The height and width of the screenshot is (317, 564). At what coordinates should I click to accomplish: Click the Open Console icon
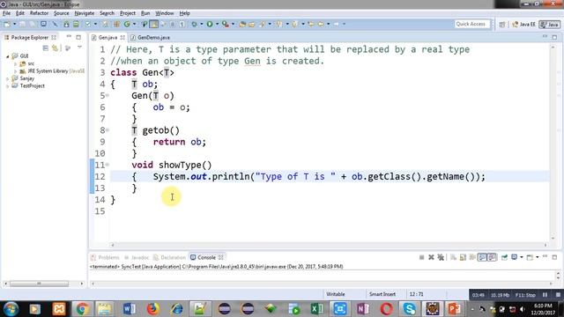(x=530, y=257)
